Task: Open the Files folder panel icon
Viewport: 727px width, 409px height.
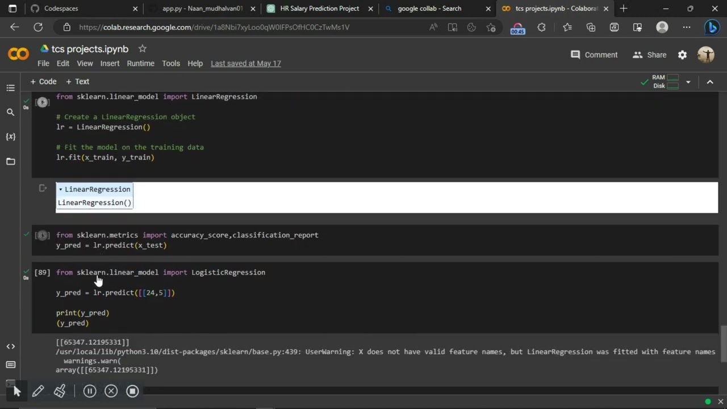Action: coord(10,161)
